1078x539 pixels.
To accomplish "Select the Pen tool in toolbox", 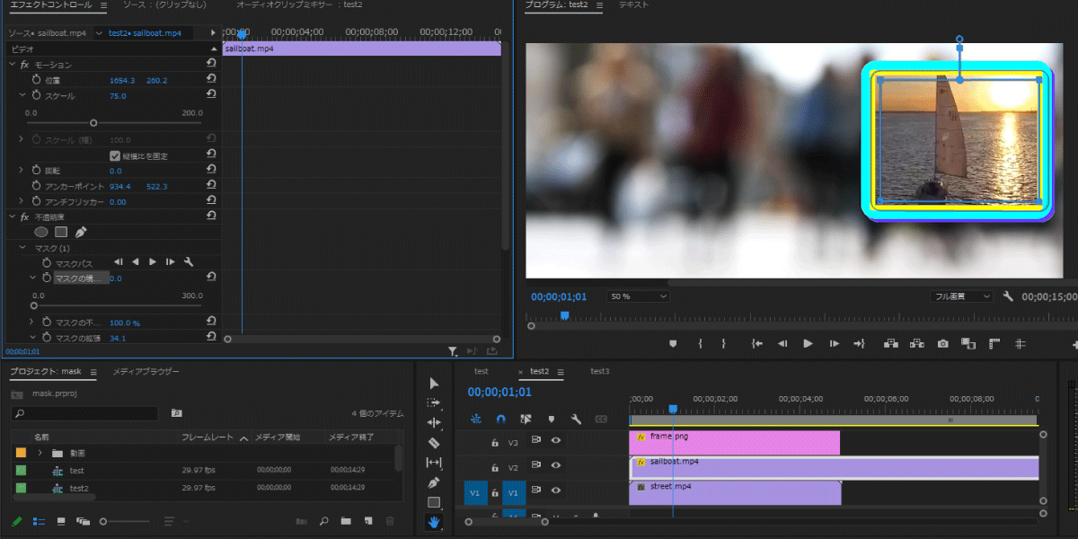I will click(x=434, y=482).
